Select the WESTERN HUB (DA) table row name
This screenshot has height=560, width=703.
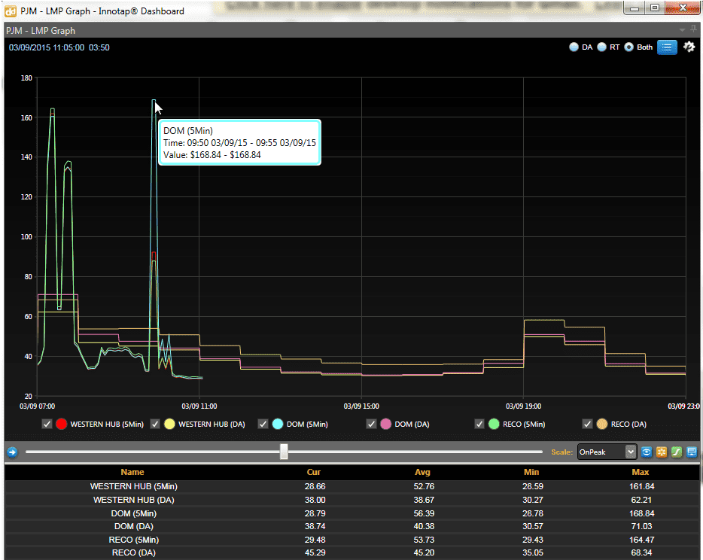pos(134,500)
